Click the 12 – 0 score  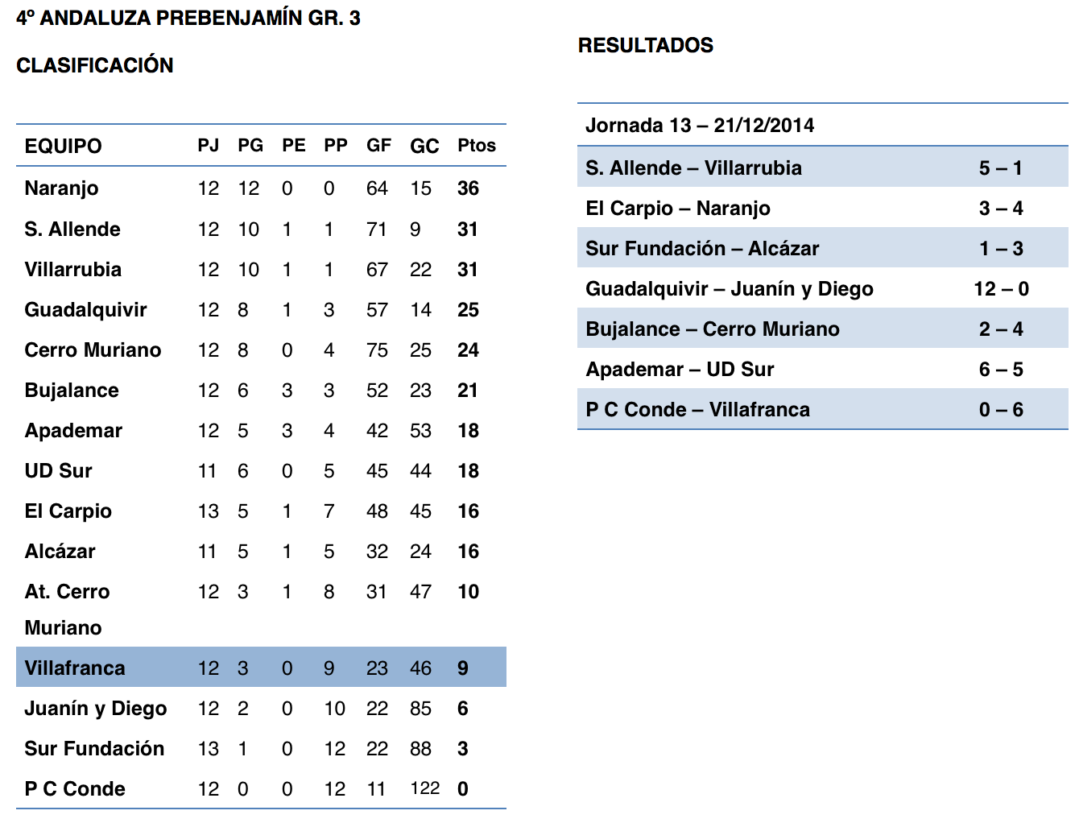tap(1001, 288)
